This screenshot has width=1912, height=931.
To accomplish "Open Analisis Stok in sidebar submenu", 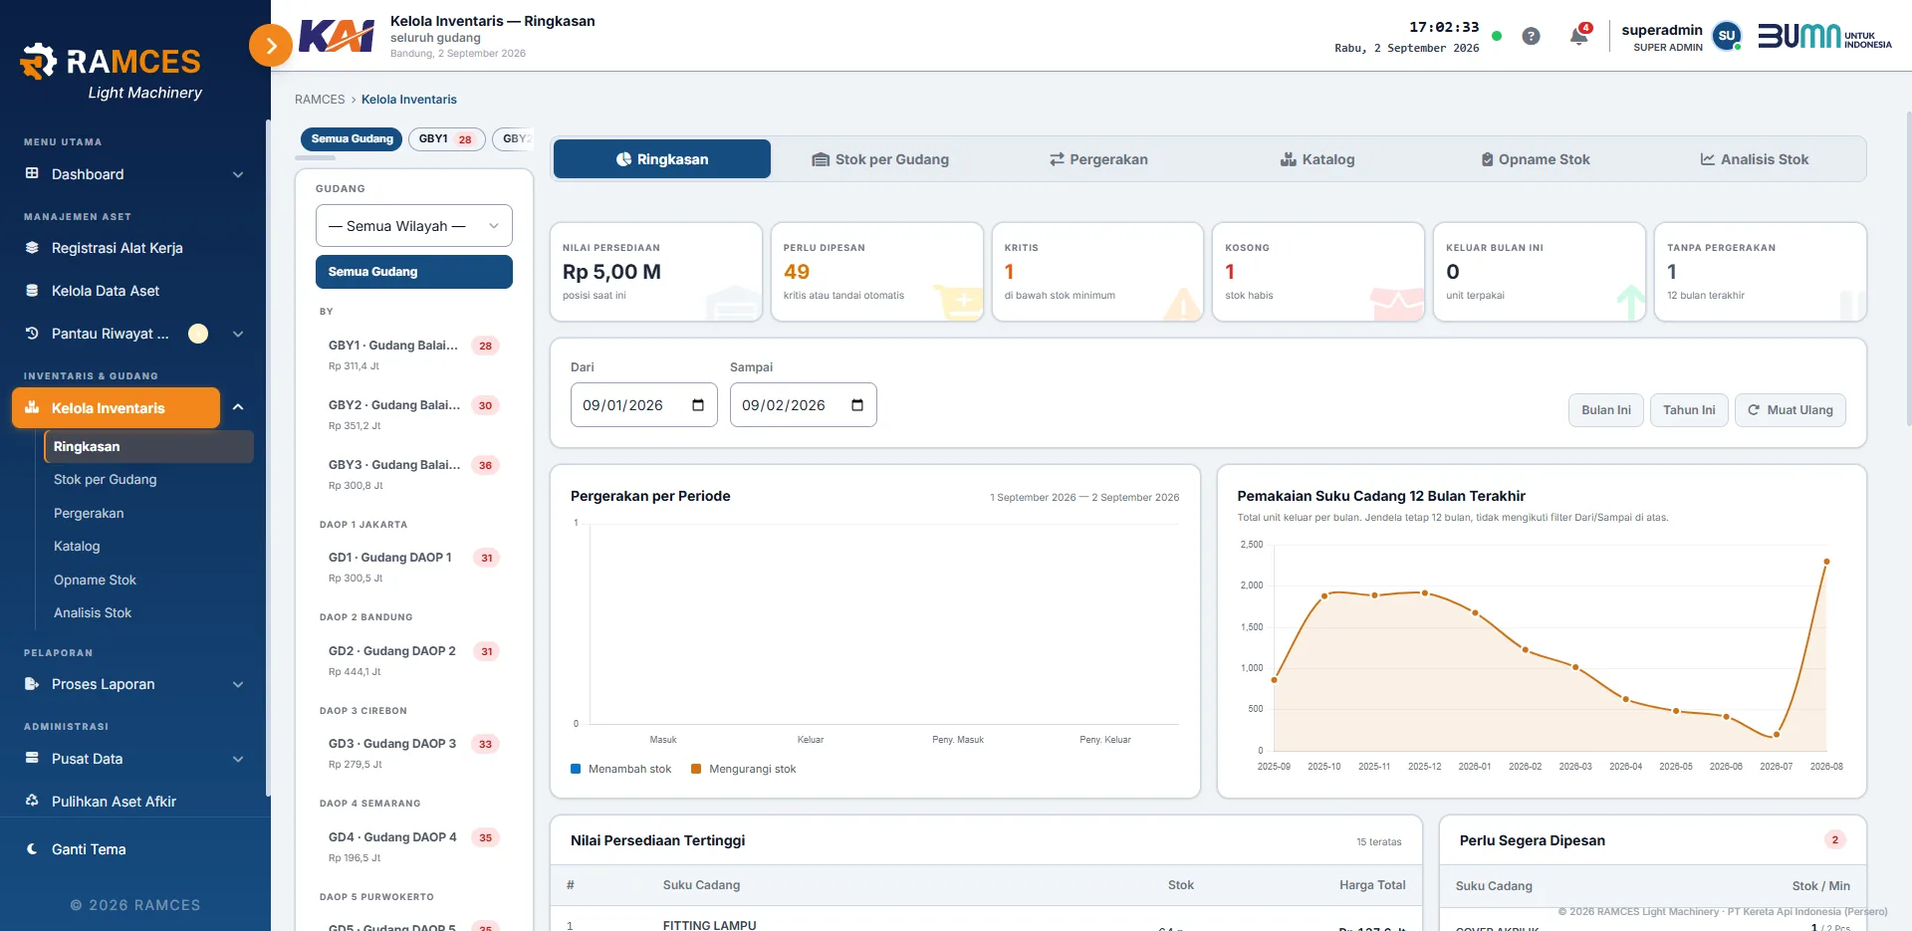I will [x=93, y=613].
